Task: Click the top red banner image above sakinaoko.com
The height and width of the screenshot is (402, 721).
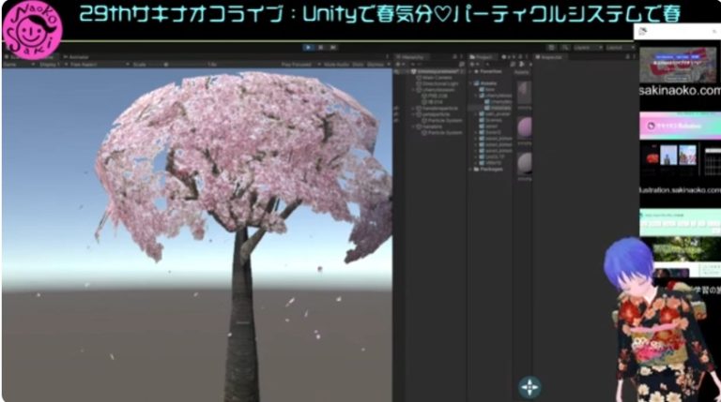Action: (x=678, y=65)
